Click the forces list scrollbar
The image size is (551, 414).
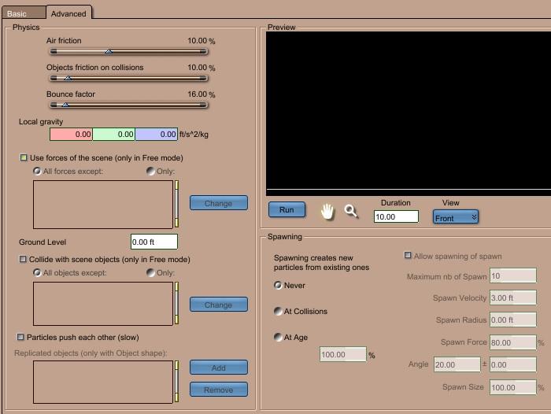pyautogui.click(x=177, y=204)
